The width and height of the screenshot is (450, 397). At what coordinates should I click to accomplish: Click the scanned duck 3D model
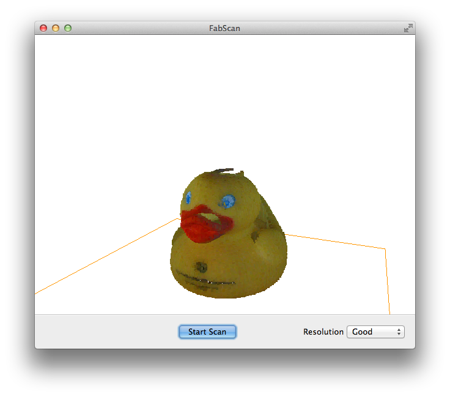point(229,234)
